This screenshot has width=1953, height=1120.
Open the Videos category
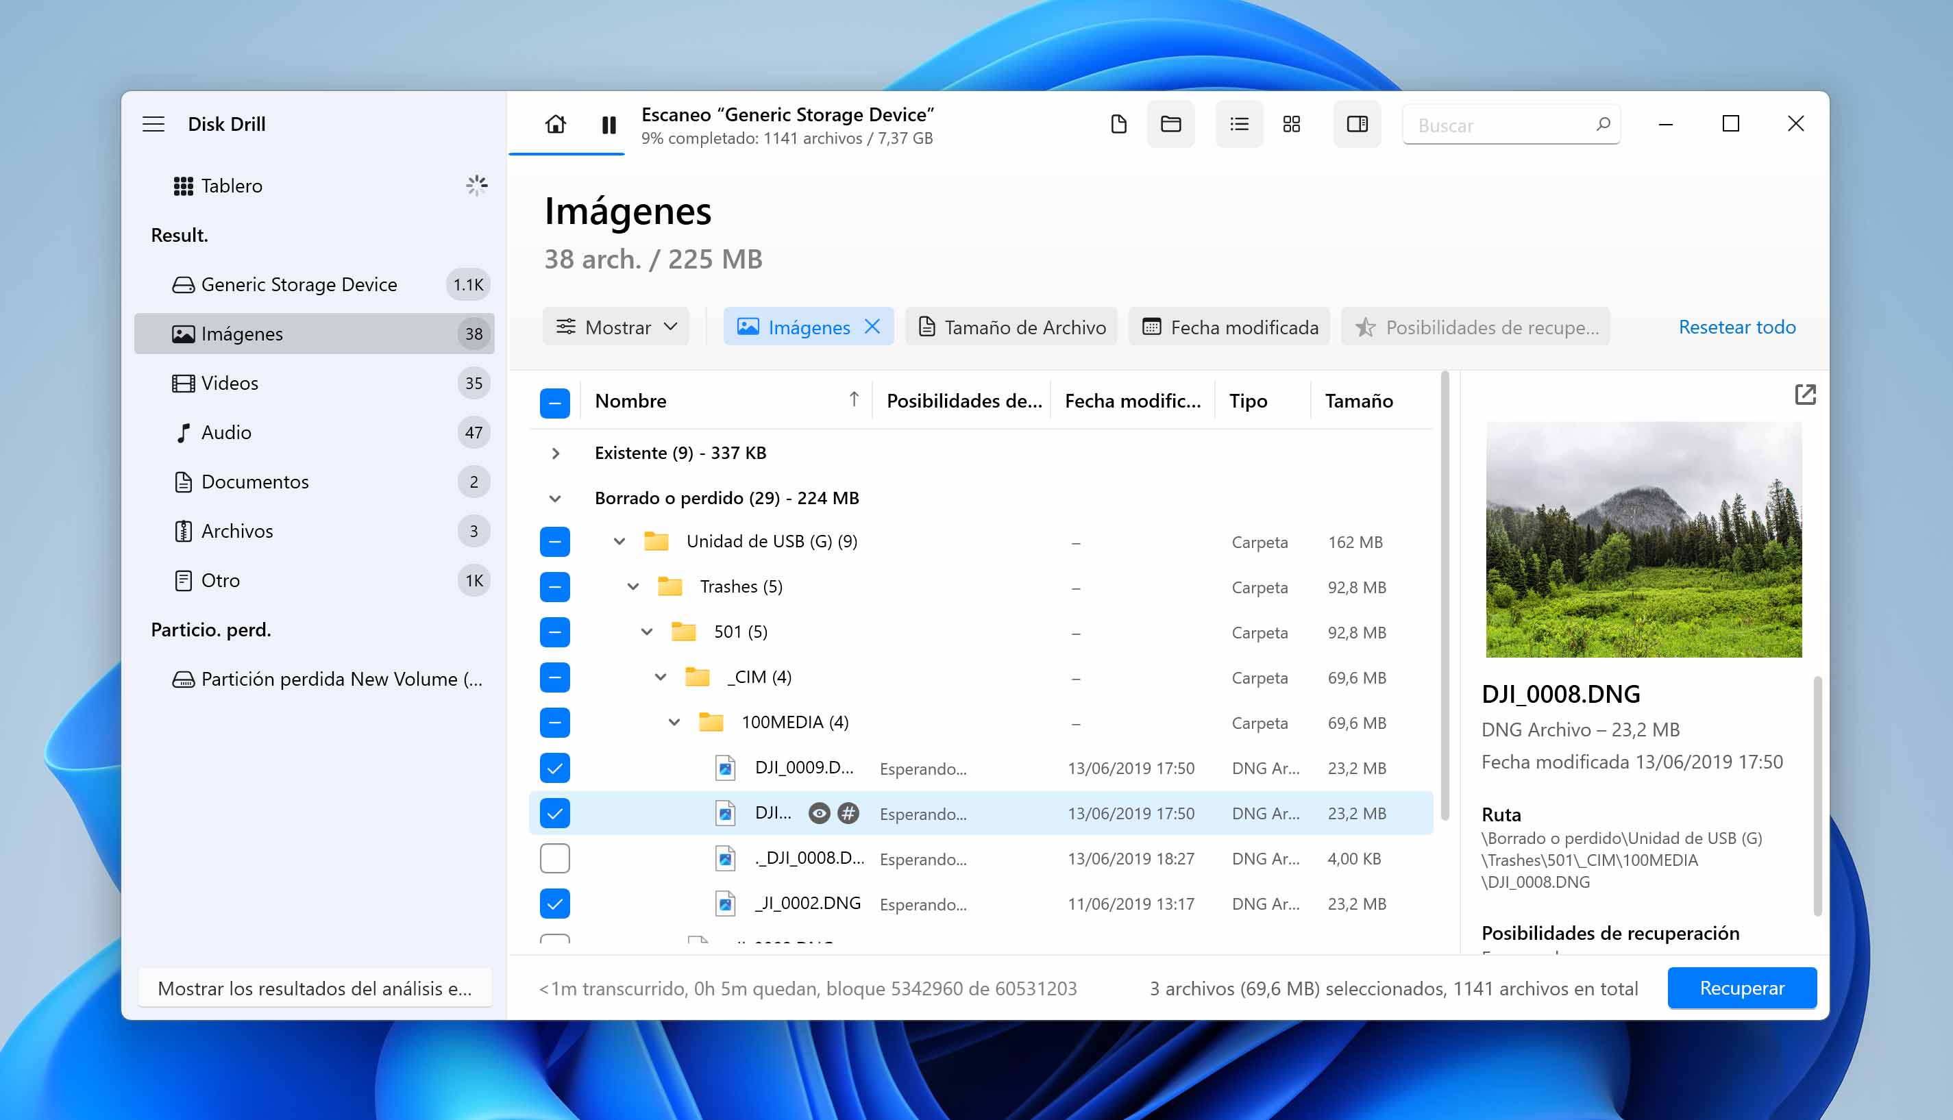point(314,383)
